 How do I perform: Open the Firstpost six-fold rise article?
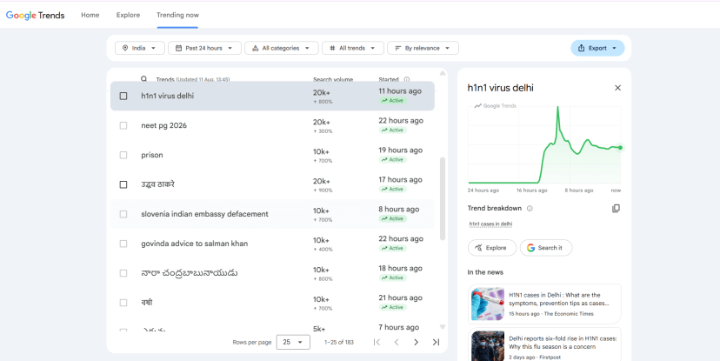[x=544, y=345]
